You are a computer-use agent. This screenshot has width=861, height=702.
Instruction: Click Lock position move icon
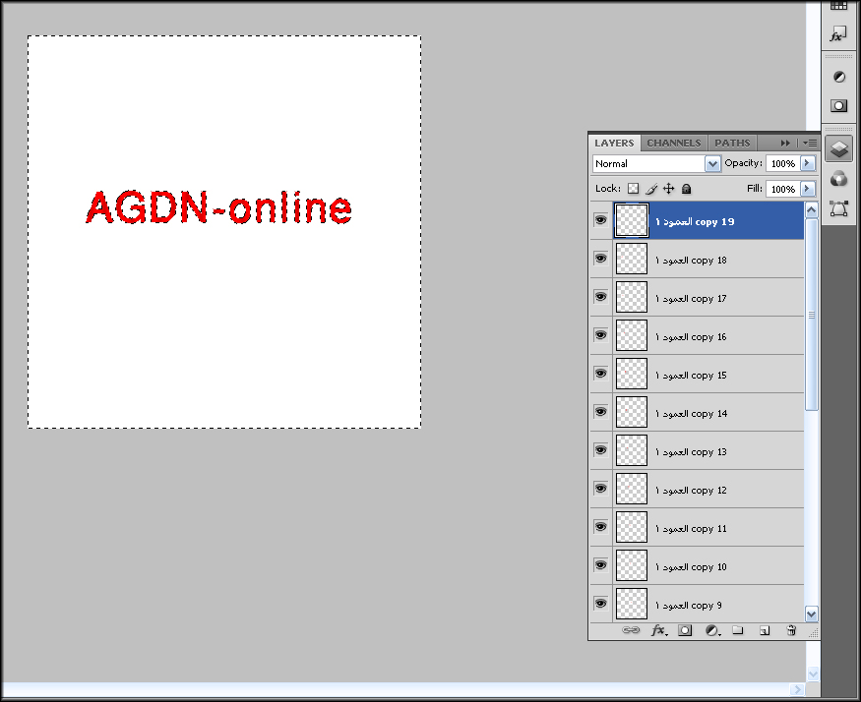tap(668, 189)
